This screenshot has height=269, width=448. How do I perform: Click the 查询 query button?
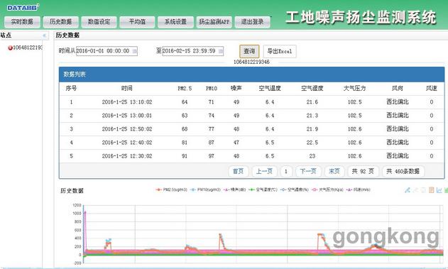(249, 51)
